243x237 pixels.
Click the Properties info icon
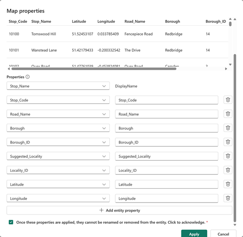(27, 77)
